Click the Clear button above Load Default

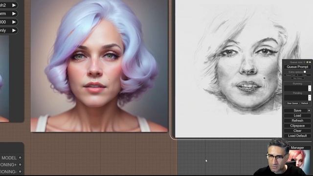[x=297, y=131]
